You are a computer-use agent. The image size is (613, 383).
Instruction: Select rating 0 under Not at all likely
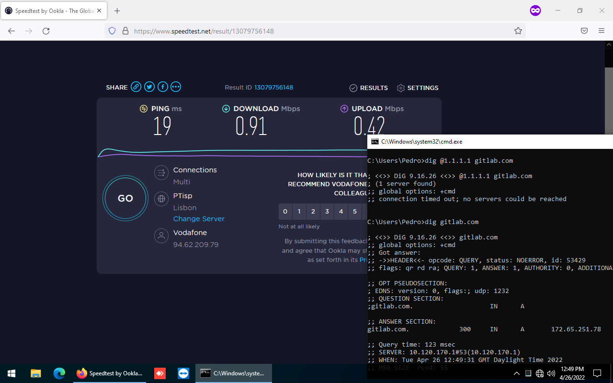tap(285, 211)
